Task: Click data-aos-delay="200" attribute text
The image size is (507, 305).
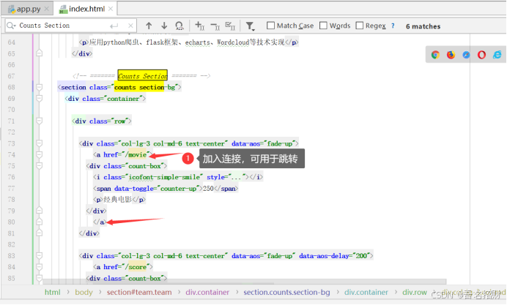Action: coord(334,255)
